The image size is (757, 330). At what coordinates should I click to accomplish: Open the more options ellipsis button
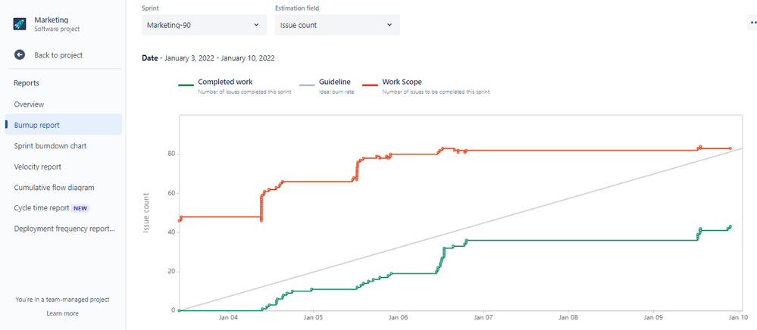tap(752, 23)
